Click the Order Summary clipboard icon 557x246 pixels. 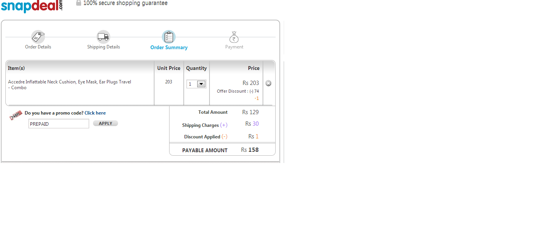point(169,37)
